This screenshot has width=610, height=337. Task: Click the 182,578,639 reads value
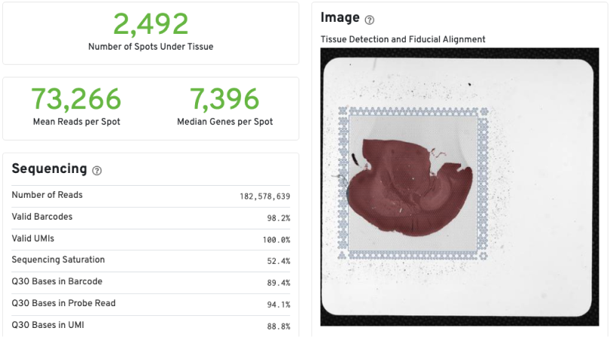pyautogui.click(x=265, y=196)
